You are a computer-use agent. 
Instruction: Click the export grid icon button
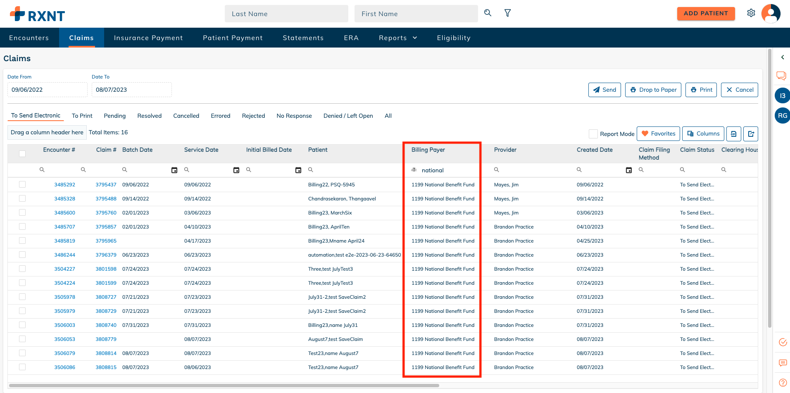751,134
